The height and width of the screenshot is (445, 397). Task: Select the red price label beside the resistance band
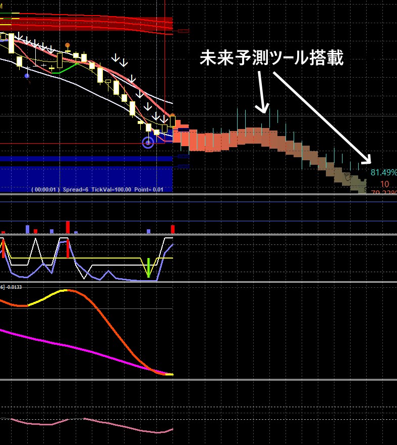pyautogui.click(x=184, y=31)
